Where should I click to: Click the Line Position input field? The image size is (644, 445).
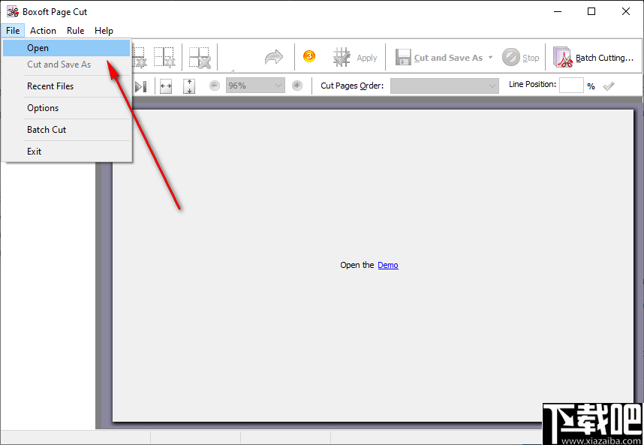[571, 84]
